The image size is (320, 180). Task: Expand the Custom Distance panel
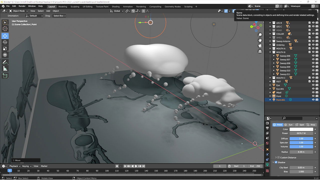pos(276,157)
